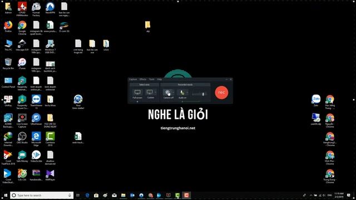Open Microsoft Store from the taskbar

point(96,195)
